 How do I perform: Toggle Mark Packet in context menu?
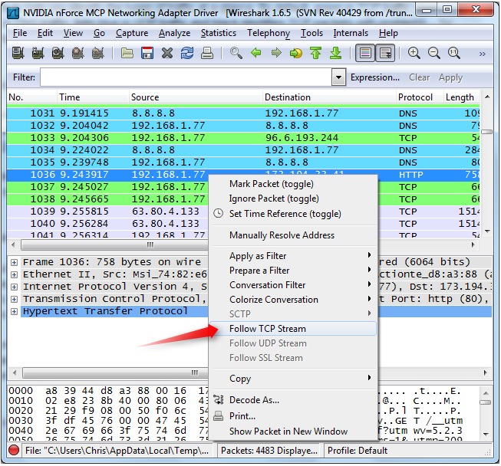click(271, 184)
